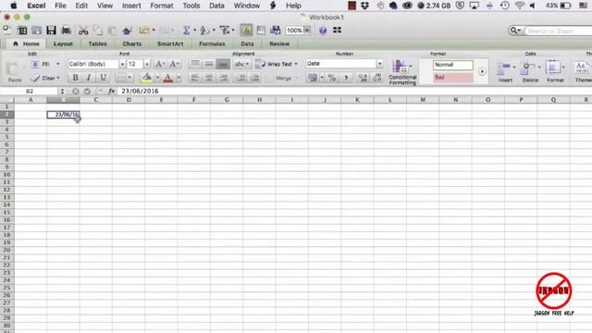This screenshot has height=333, width=592.
Task: Click the red font color swatch
Action: point(168,78)
